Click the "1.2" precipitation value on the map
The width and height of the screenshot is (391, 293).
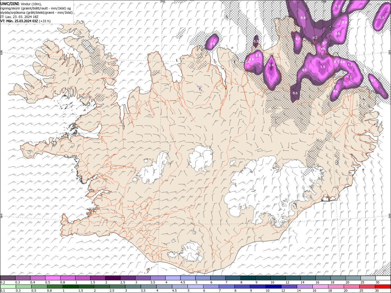click(338, 6)
